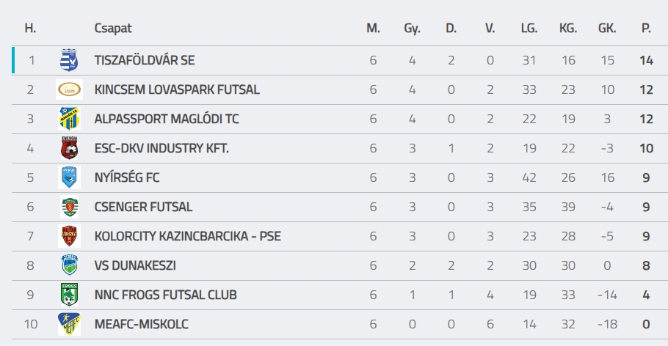Click the Csenger Futsal green crest
The height and width of the screenshot is (346, 668).
pyautogui.click(x=69, y=207)
